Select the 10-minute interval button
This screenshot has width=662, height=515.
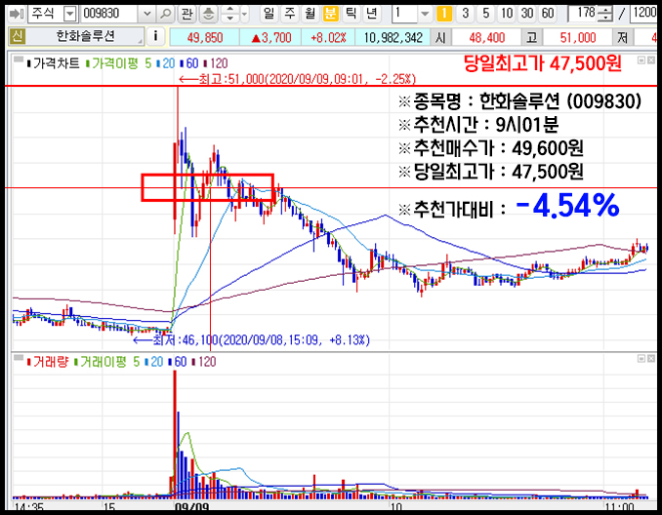pos(506,14)
